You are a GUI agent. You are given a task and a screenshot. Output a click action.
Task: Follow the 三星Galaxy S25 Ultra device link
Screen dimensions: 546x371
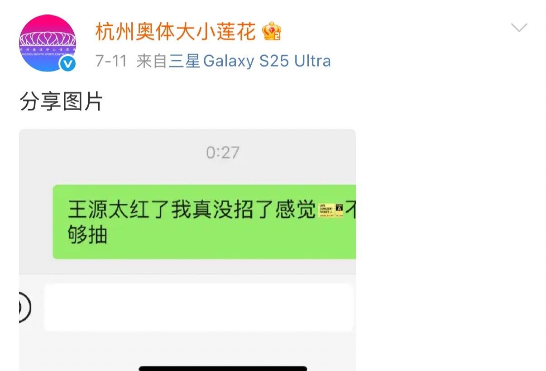[x=250, y=61]
